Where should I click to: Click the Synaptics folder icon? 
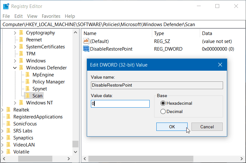pos(8,138)
